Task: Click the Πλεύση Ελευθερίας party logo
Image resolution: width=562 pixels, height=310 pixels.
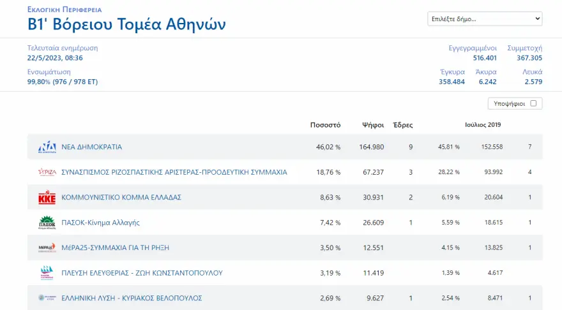Action: click(x=47, y=273)
